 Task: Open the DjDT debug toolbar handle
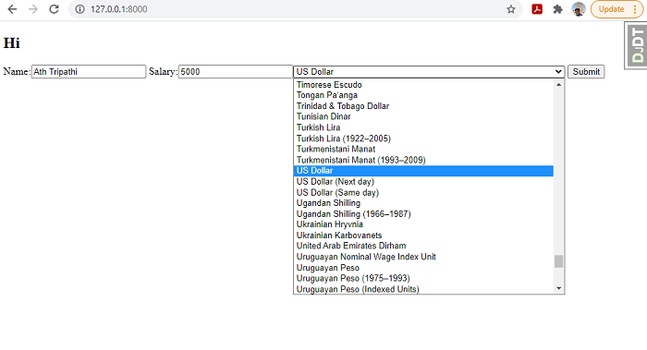click(636, 45)
